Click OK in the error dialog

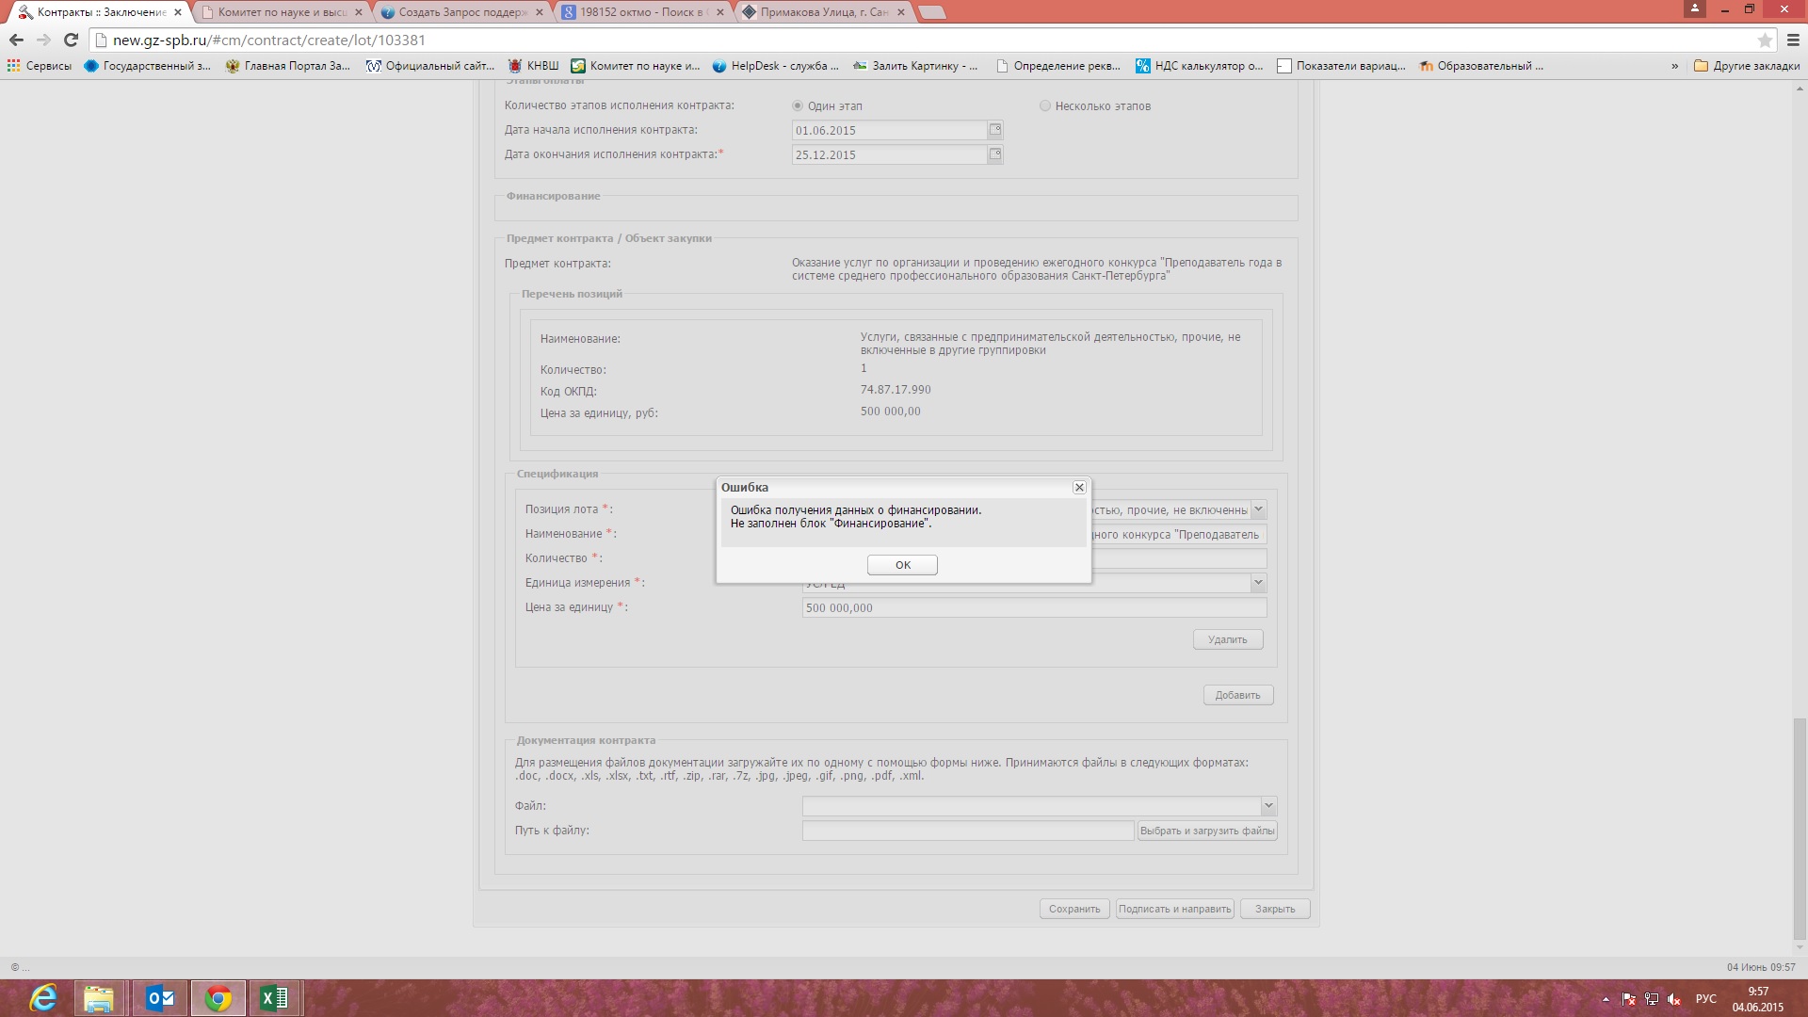tap(902, 565)
